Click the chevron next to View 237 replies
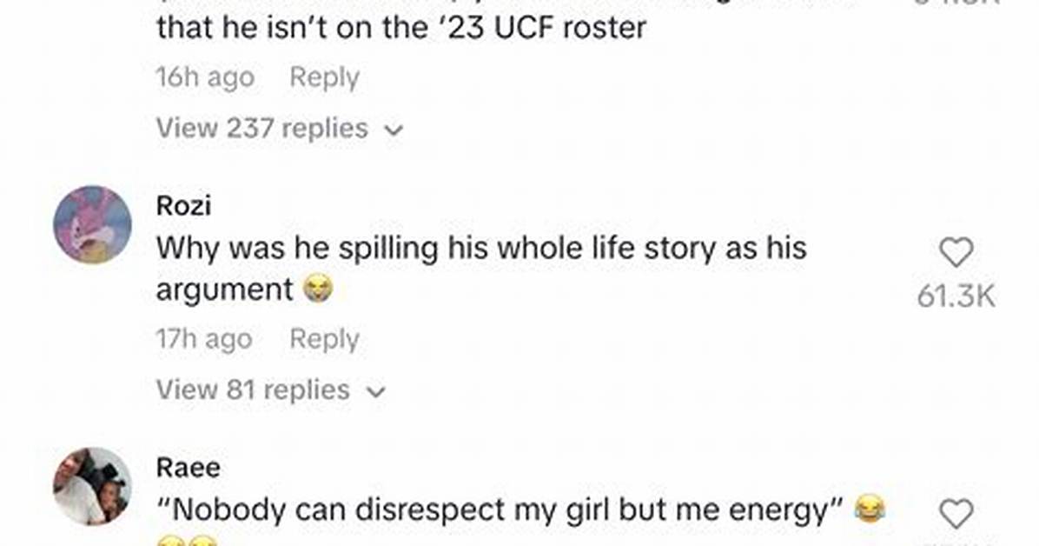The image size is (1039, 546). (x=394, y=130)
